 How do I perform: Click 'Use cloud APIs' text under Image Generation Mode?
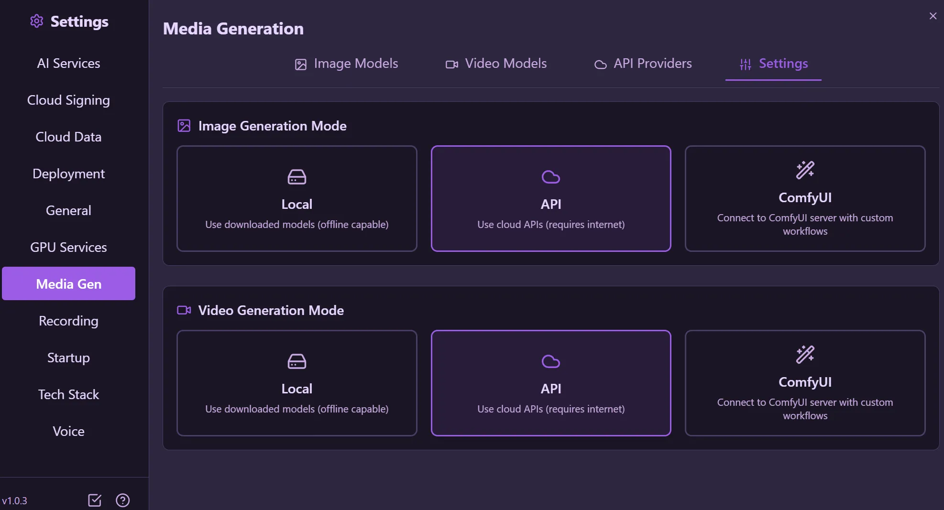point(551,224)
